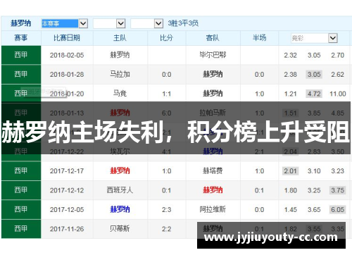The width and height of the screenshot is (352, 255).
Task: Select the 西甲 cell in the 2018-02-05 row
Action: (x=21, y=55)
